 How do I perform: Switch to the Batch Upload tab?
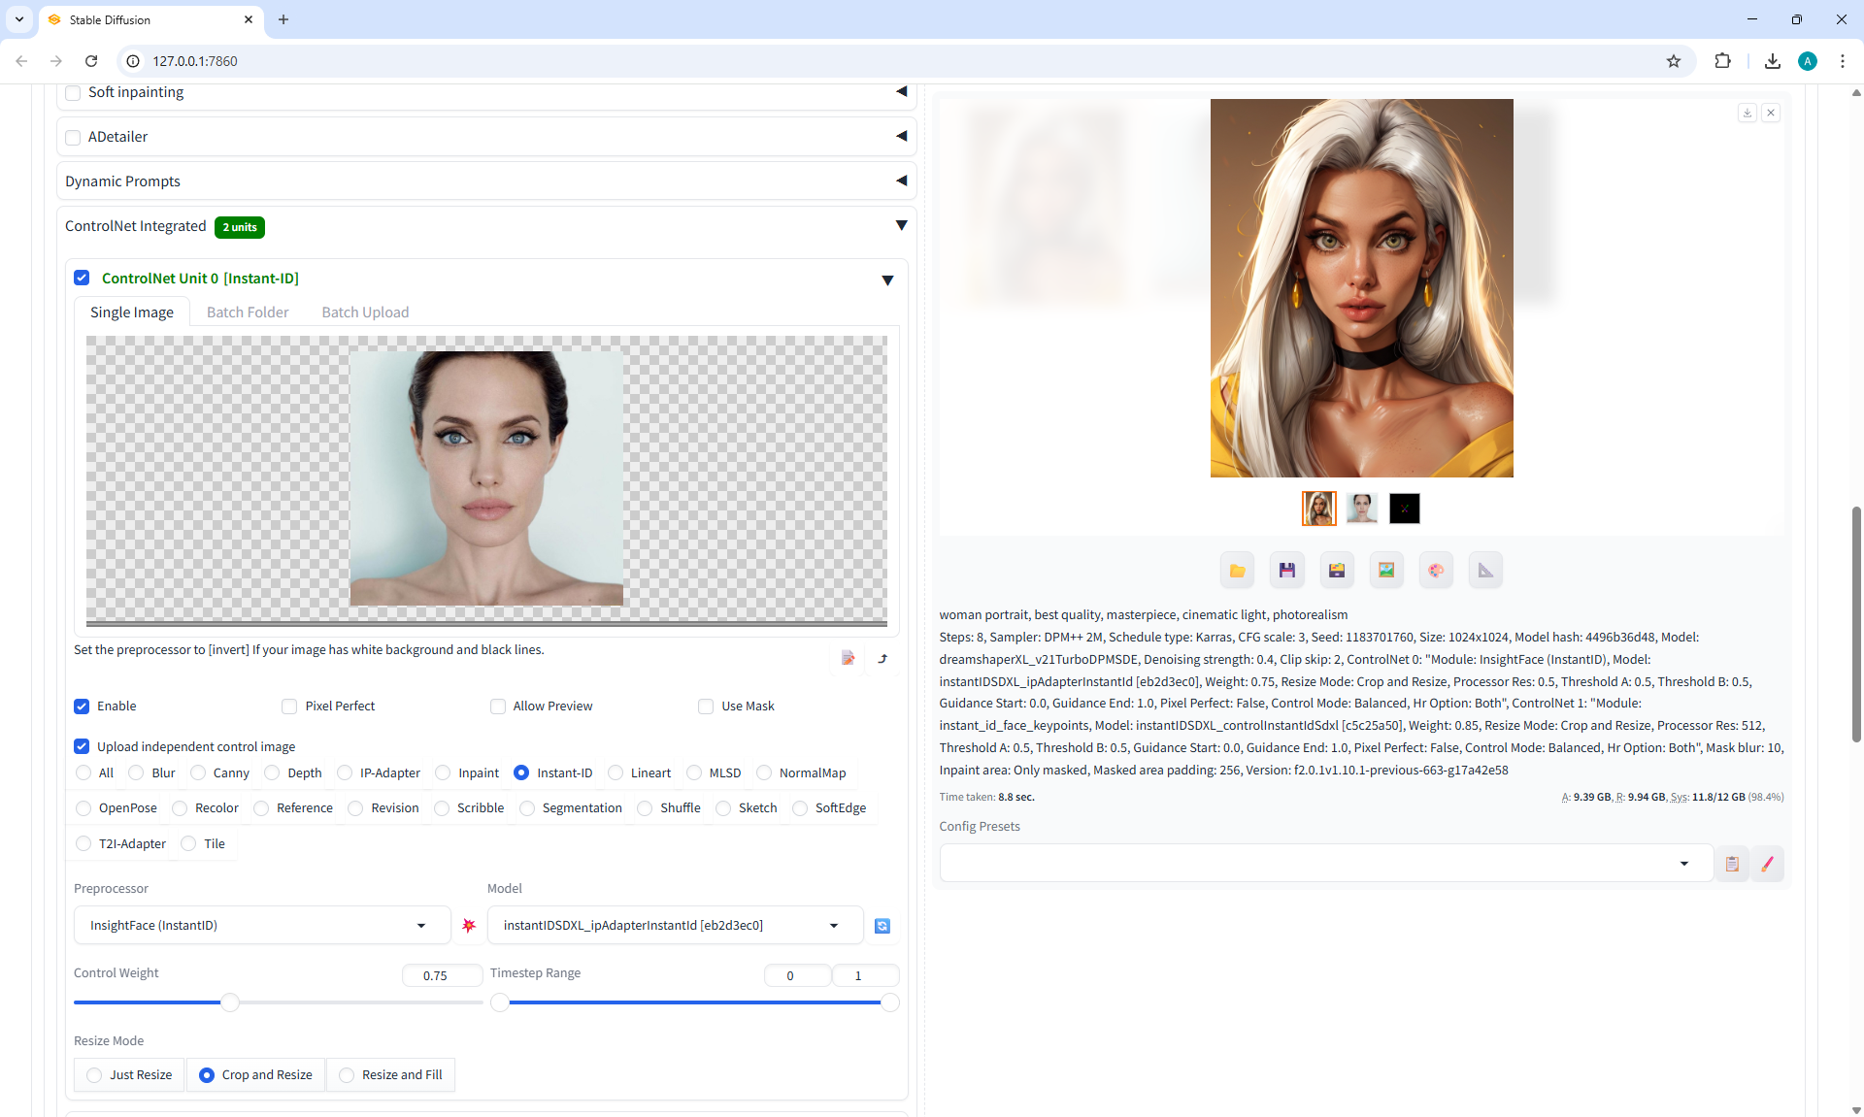click(365, 312)
